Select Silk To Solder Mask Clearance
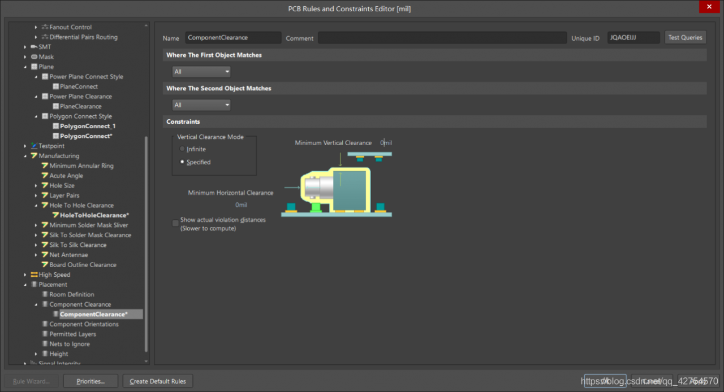 [x=90, y=235]
